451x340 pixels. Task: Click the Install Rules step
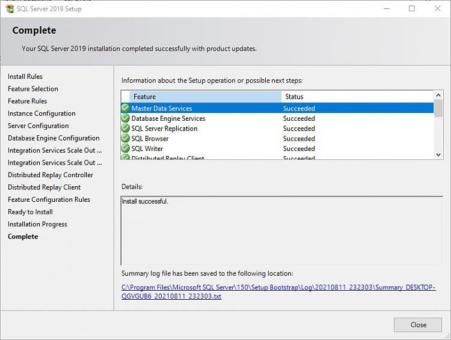pyautogui.click(x=25, y=76)
